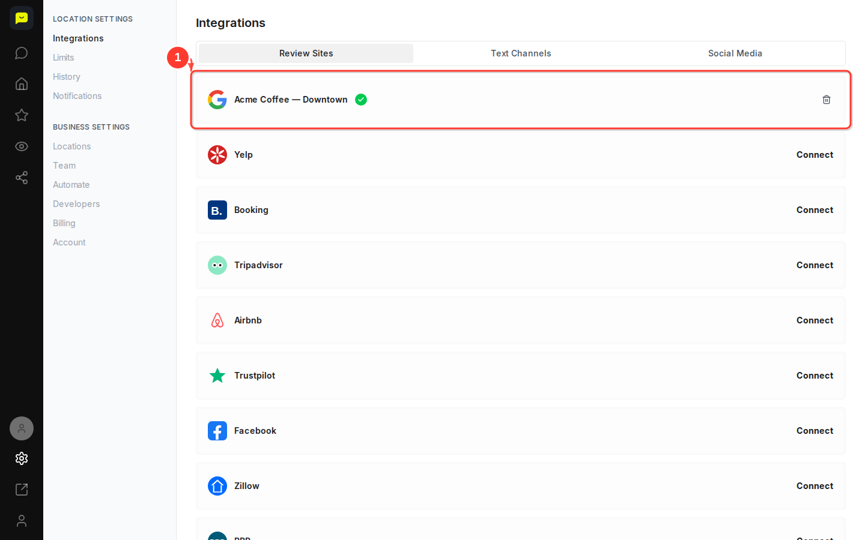Go to the home icon in sidebar
Viewport: 865px width, 540px height.
click(22, 84)
